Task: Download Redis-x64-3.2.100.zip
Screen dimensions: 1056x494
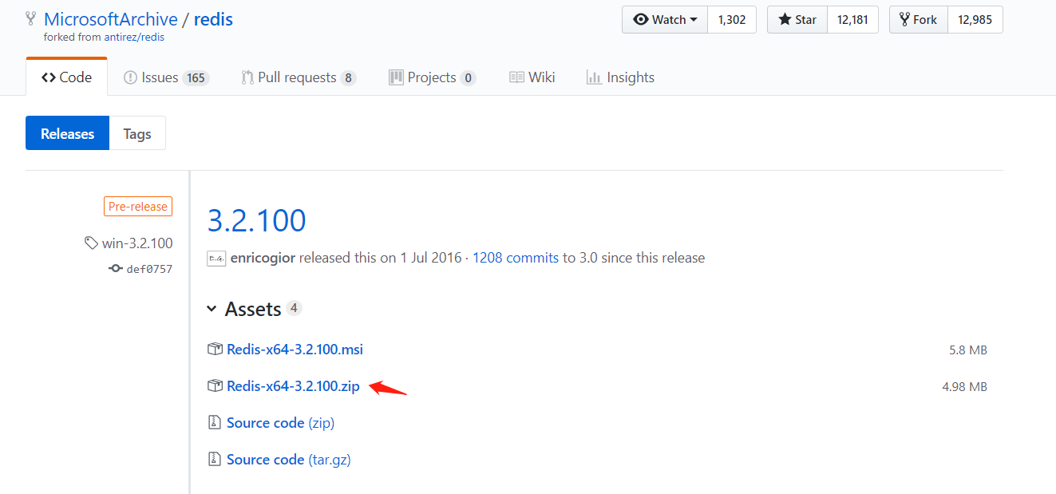Action: click(293, 386)
